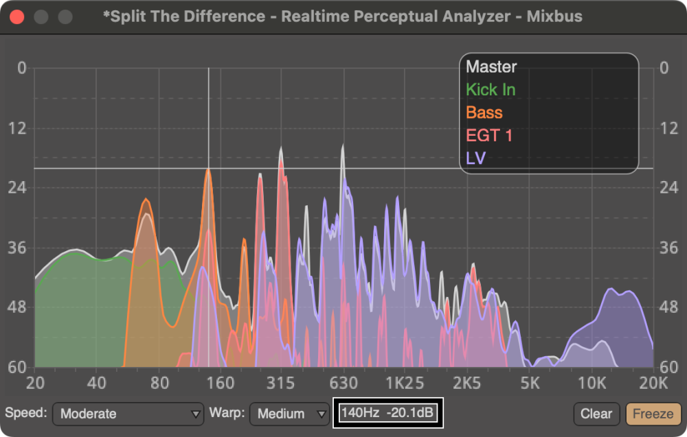Freeze the spectrum analysis

tap(653, 414)
